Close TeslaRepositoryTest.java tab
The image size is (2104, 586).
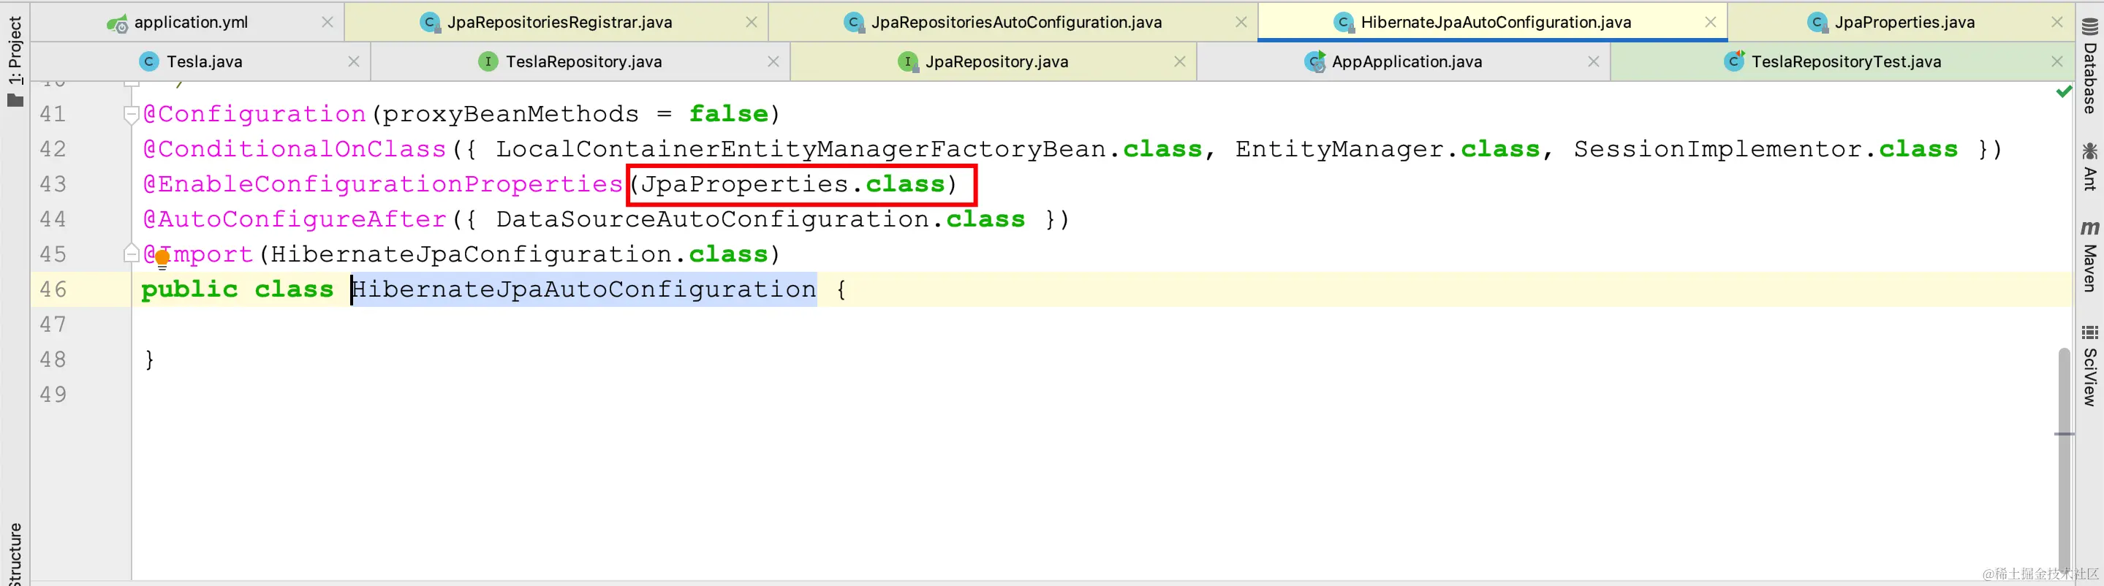click(2056, 61)
